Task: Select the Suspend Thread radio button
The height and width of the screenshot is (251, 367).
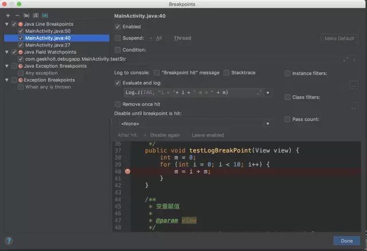Action: [x=169, y=38]
